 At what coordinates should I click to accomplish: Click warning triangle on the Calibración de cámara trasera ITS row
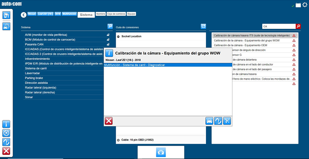[x=294, y=35]
